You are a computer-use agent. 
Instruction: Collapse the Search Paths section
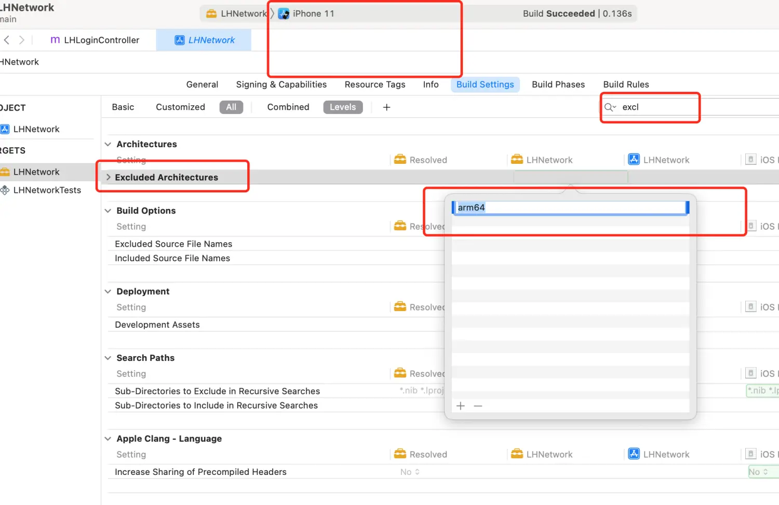point(108,358)
